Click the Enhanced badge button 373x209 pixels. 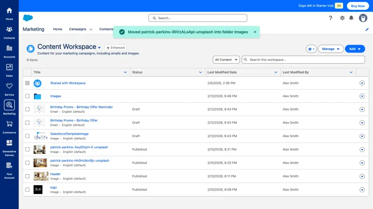click(x=115, y=48)
